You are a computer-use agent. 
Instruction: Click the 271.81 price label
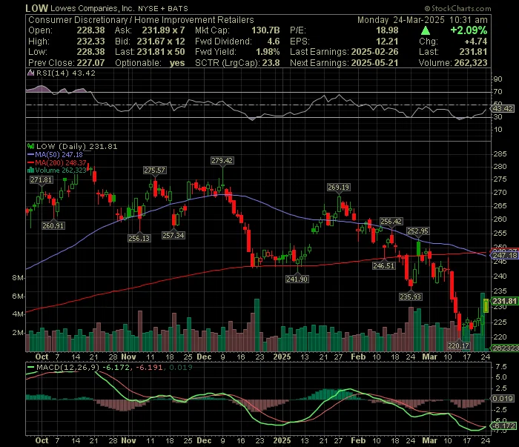[42, 179]
